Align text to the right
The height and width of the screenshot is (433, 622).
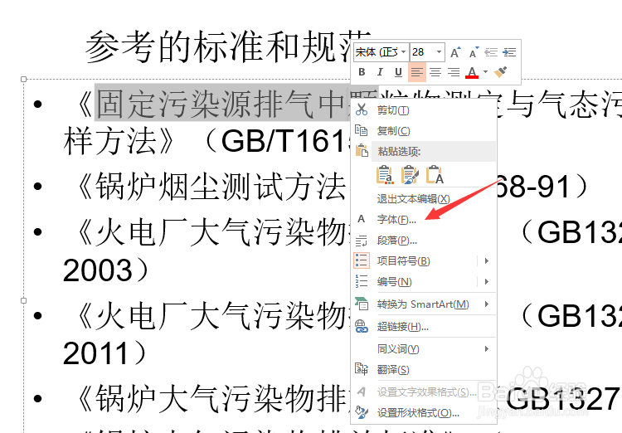(454, 72)
